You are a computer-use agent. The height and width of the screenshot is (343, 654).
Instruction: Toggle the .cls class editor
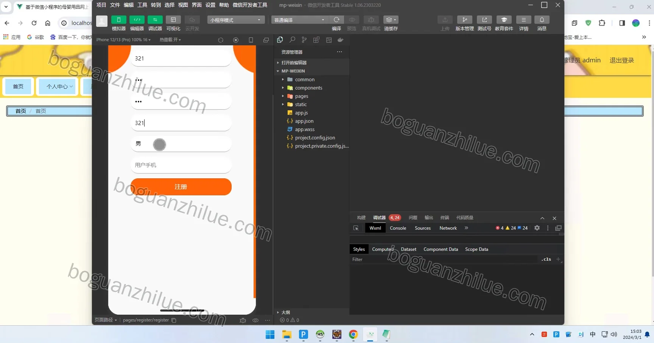point(546,260)
